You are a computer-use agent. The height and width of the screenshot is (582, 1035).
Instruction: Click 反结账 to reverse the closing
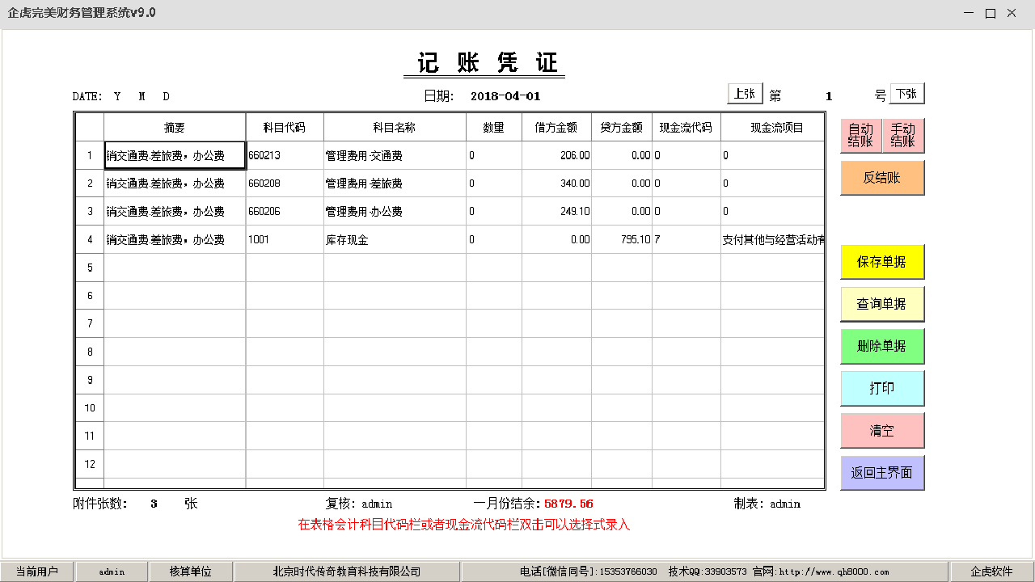882,177
